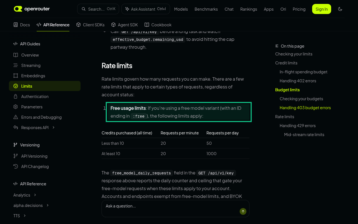Select the API Reference tab

pos(53,25)
